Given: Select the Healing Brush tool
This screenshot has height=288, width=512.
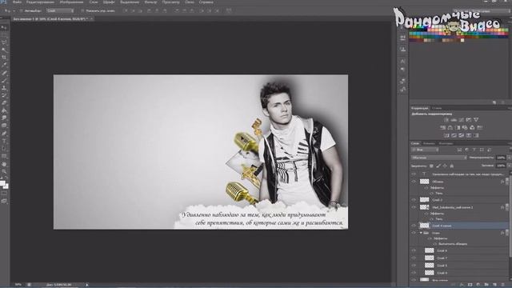Looking at the screenshot, I should tap(4, 73).
